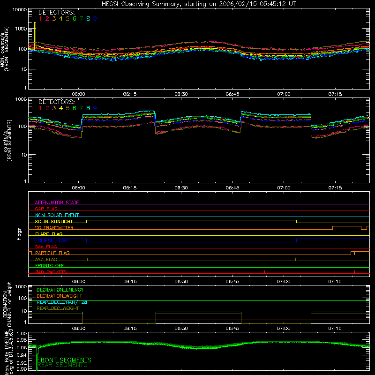This screenshot has width=375, height=375.
Task: Click blue detector 9 in front segments legend
Action: (x=95, y=18)
